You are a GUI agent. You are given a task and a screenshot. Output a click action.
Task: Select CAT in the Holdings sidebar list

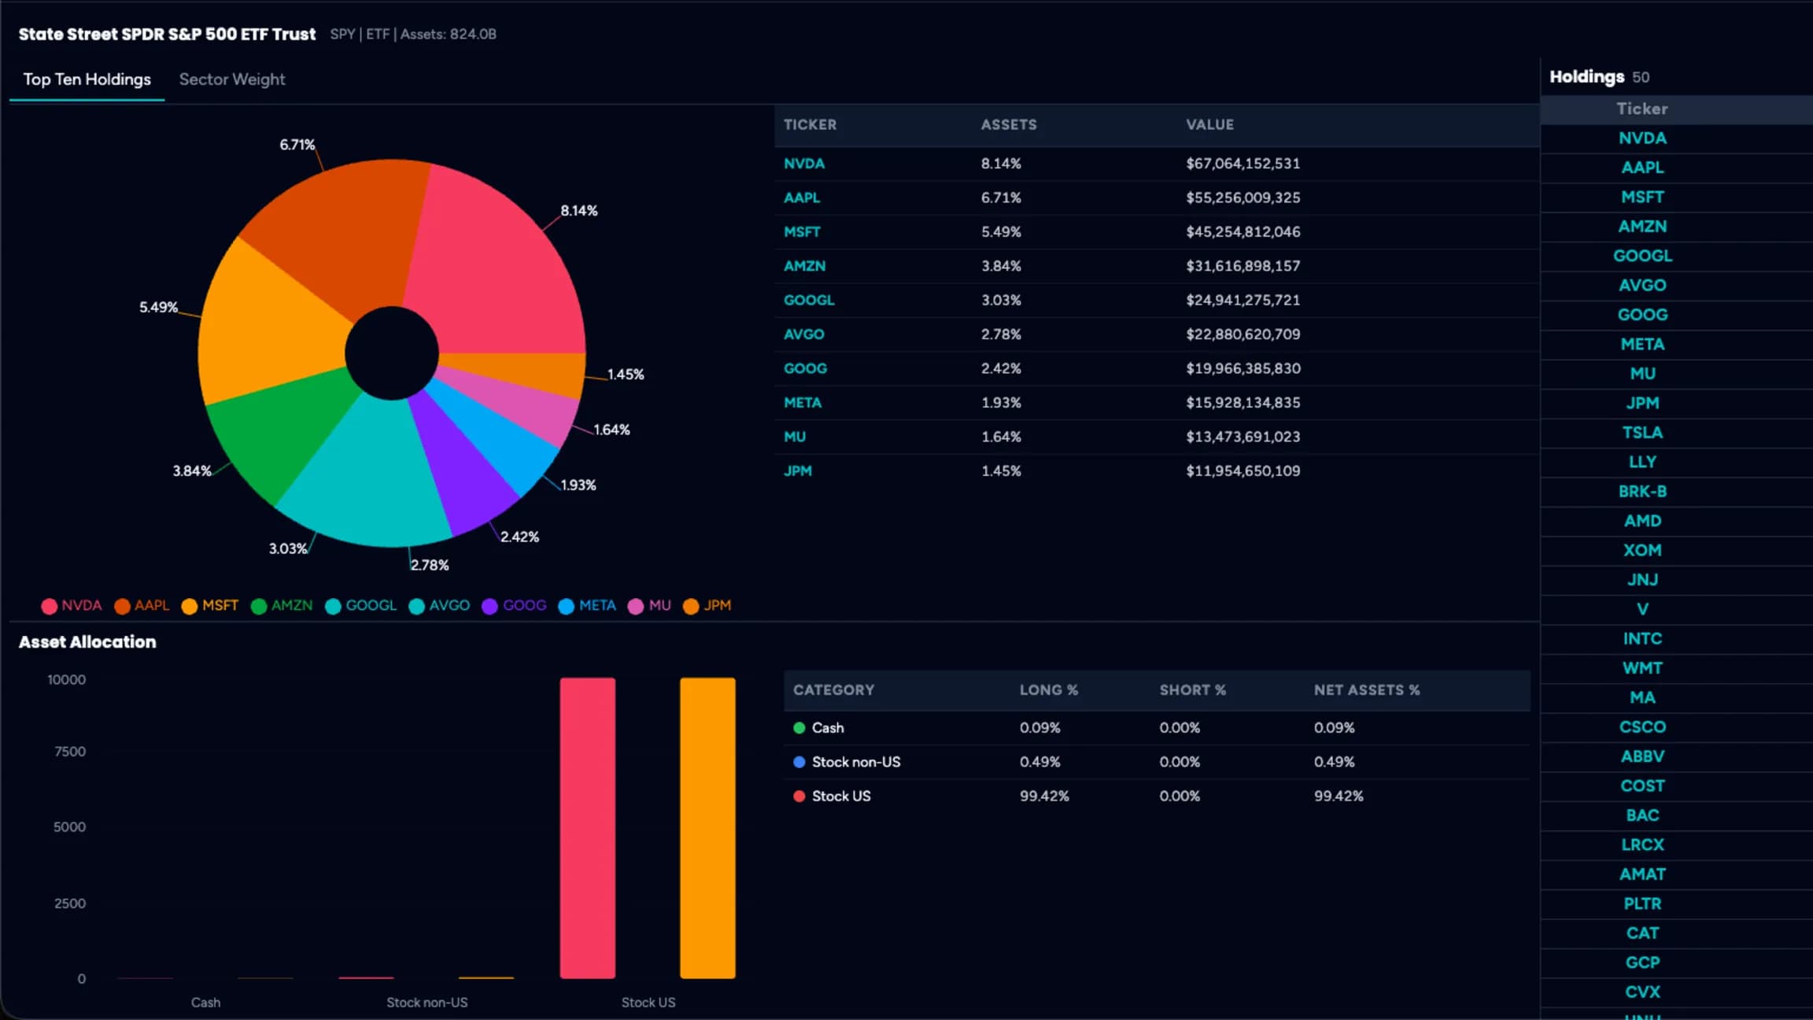1642,933
